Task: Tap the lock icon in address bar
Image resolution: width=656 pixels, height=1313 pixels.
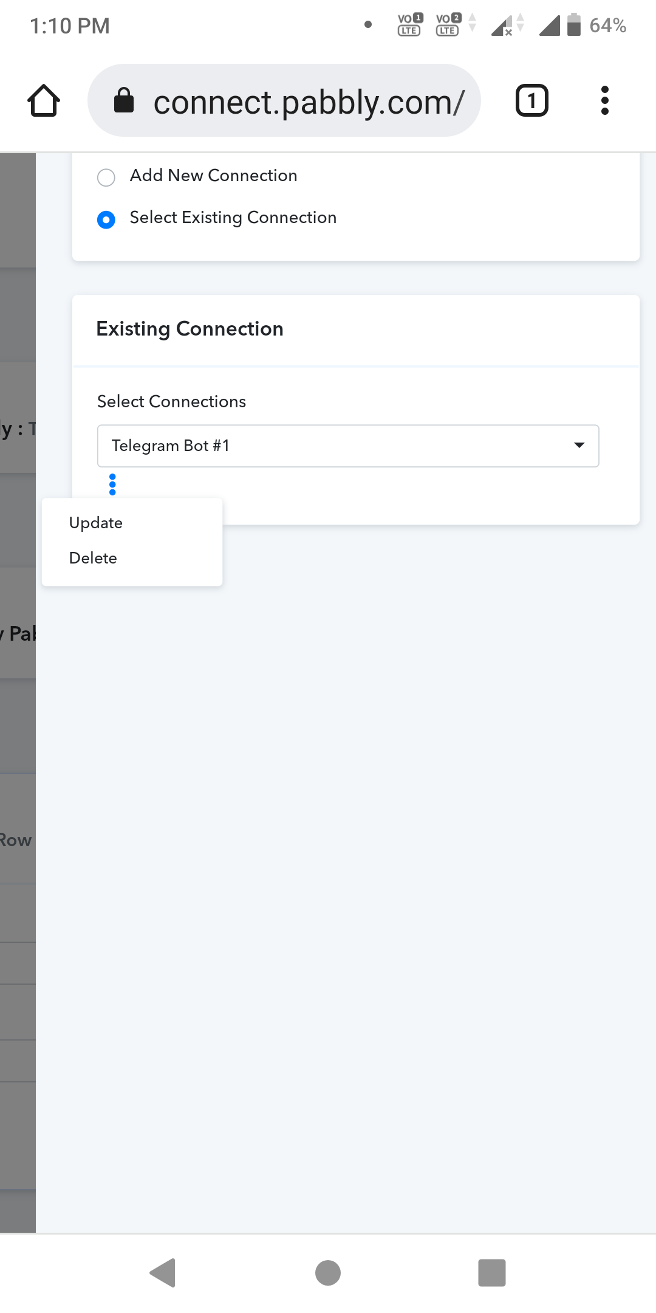Action: pos(124,100)
